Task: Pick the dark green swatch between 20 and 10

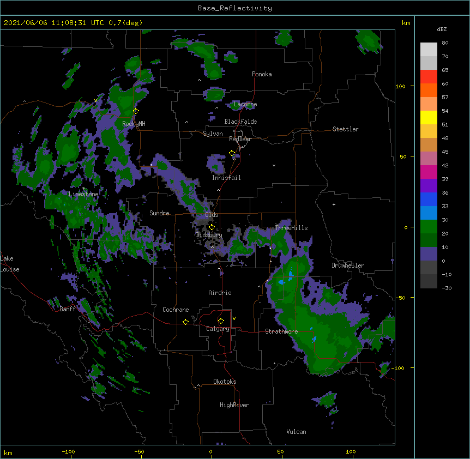Action: click(429, 240)
